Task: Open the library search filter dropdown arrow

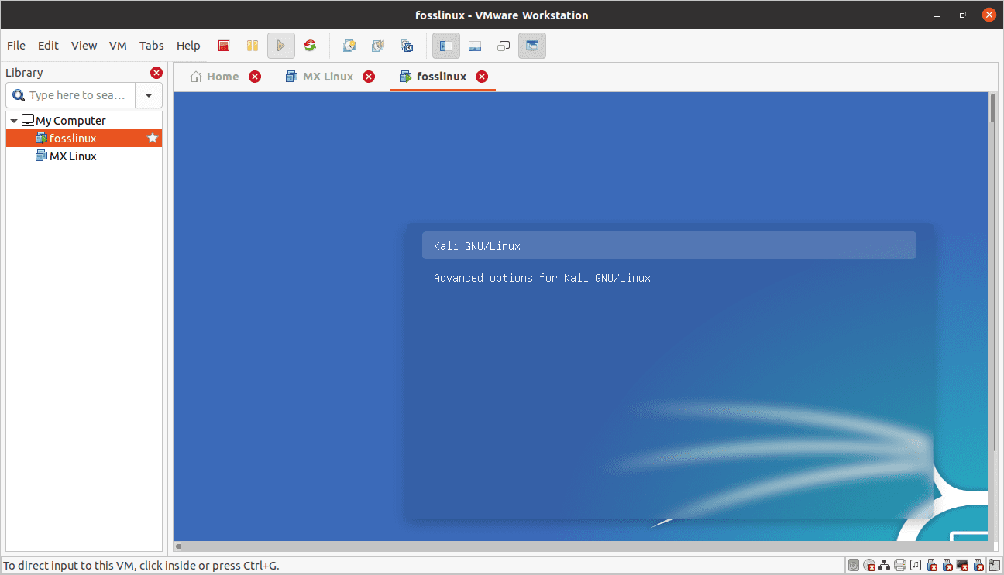Action: pyautogui.click(x=149, y=95)
